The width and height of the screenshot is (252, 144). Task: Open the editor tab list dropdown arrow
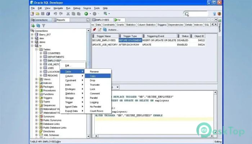(x=216, y=19)
